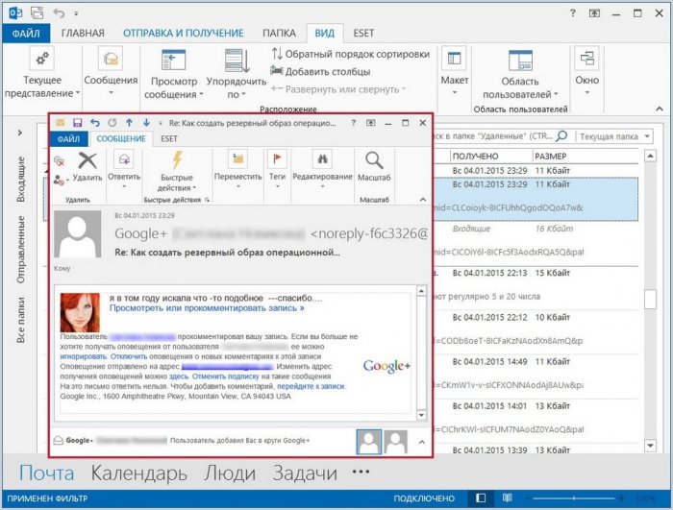Open the help icon in message window
The image size is (673, 510).
pyautogui.click(x=353, y=123)
